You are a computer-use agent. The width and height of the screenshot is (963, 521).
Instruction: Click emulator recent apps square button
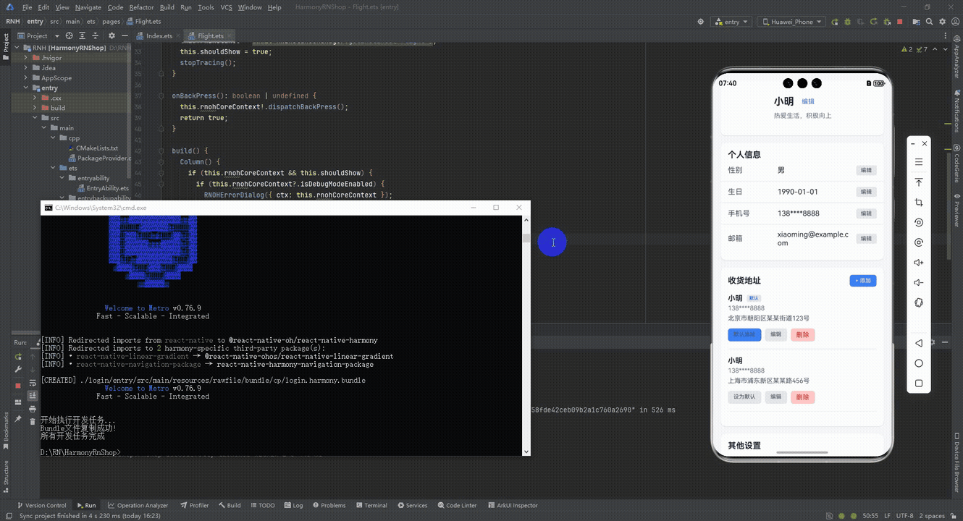click(919, 384)
